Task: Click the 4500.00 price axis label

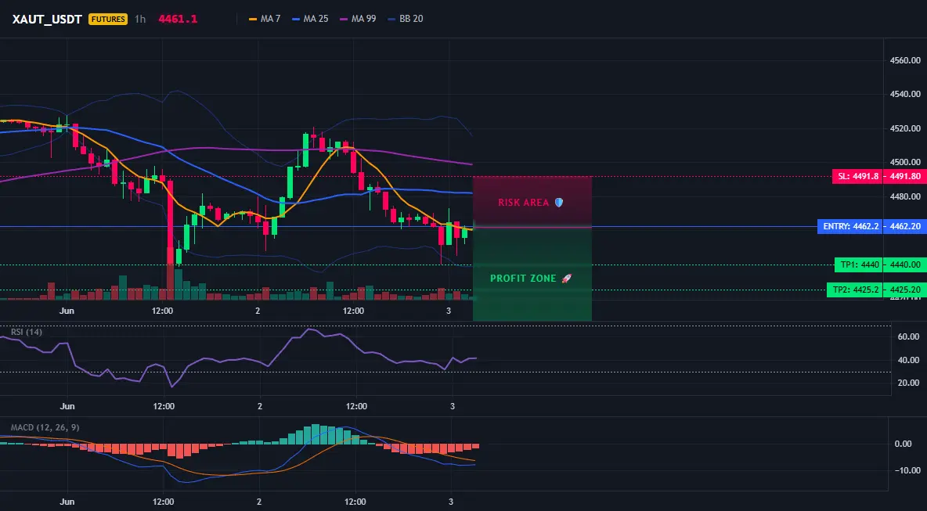Action: click(905, 162)
